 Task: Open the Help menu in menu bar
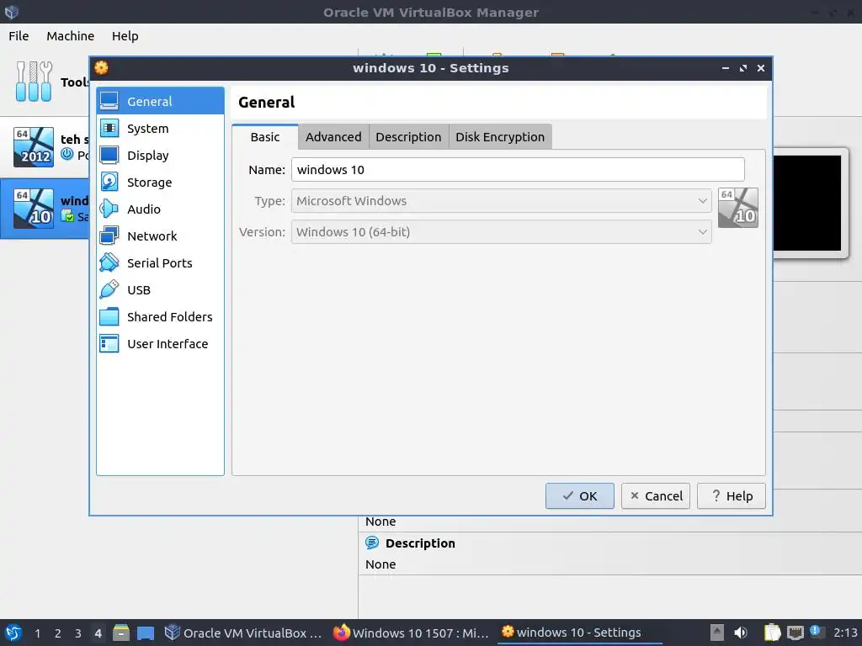pos(125,35)
